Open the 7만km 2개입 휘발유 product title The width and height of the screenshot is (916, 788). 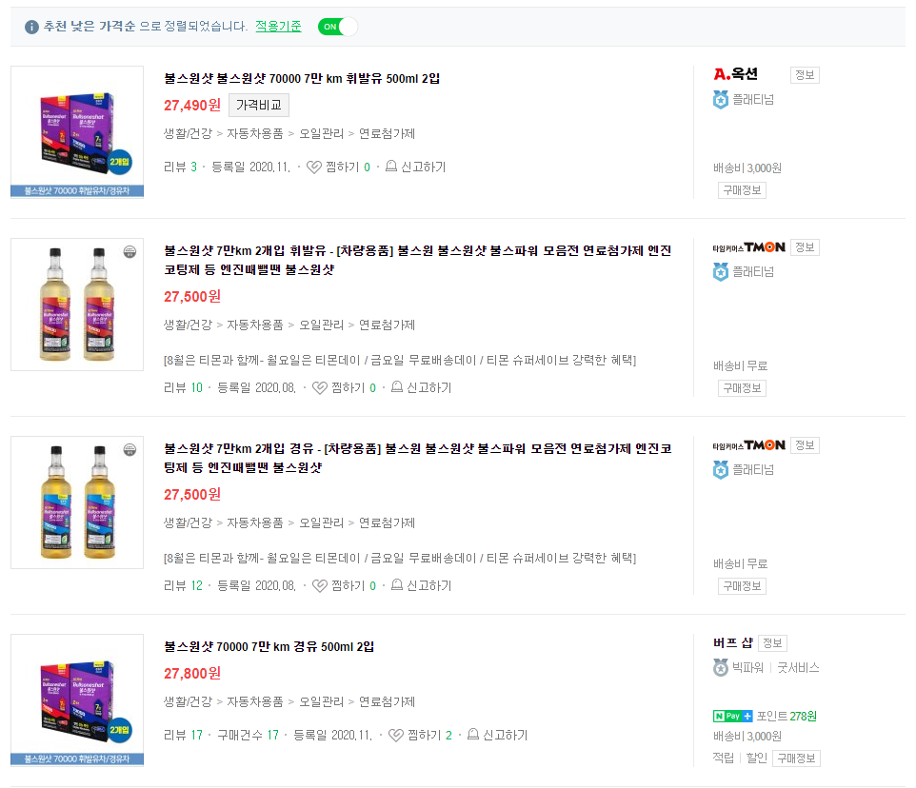pos(418,260)
